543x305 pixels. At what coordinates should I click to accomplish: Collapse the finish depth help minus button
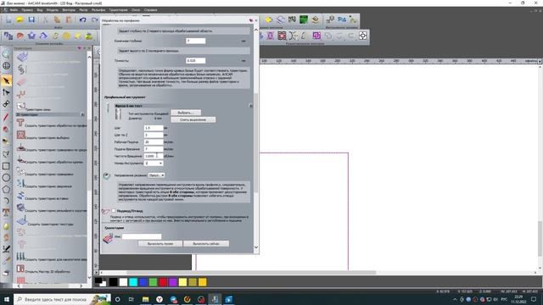(x=244, y=41)
